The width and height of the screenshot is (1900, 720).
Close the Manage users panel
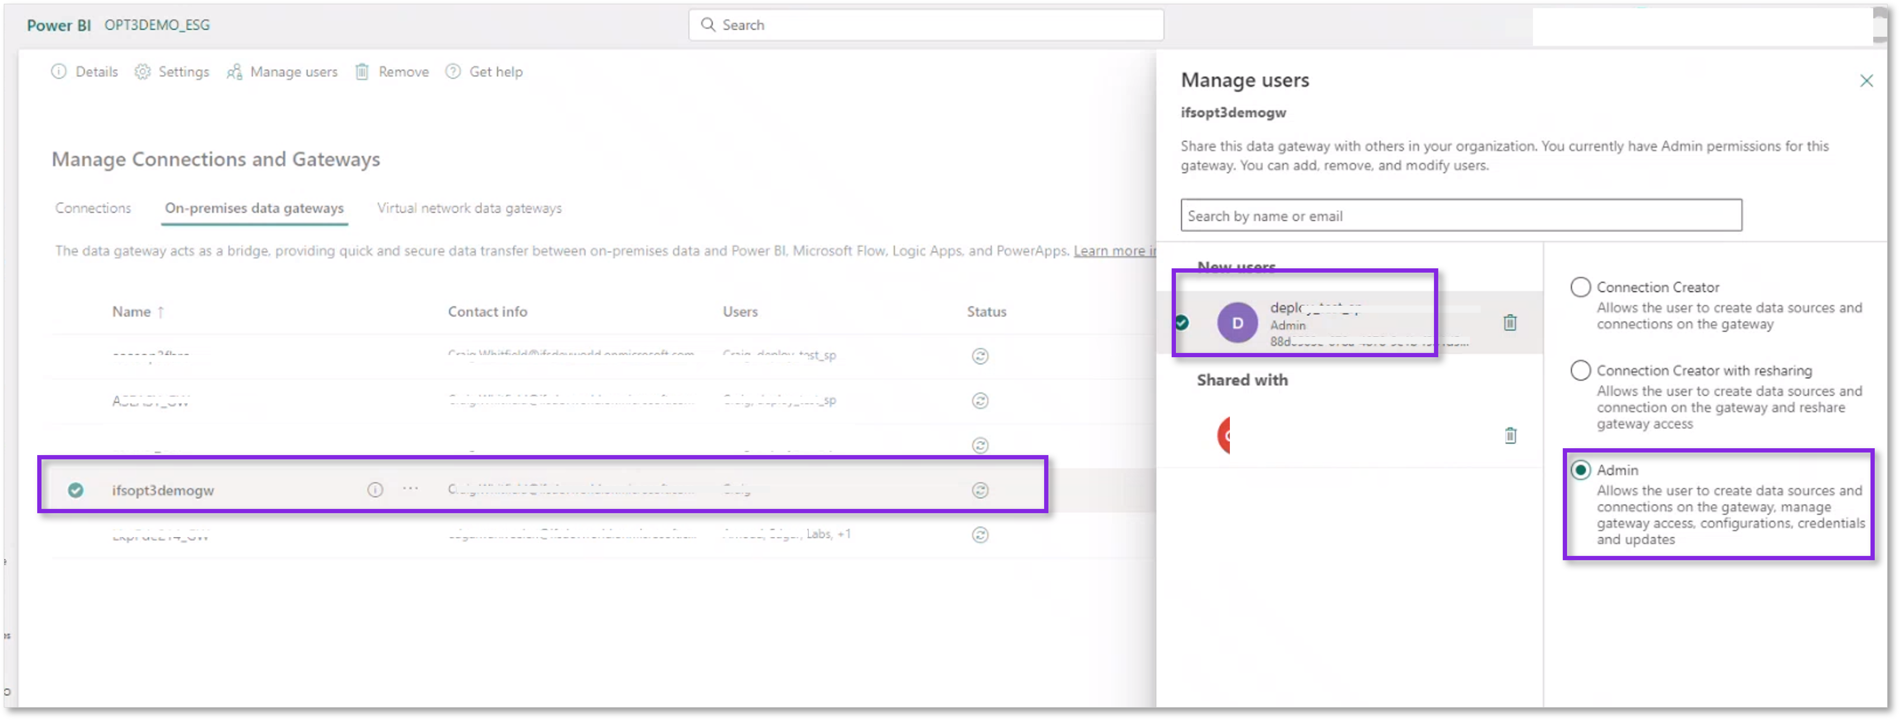pyautogui.click(x=1867, y=81)
